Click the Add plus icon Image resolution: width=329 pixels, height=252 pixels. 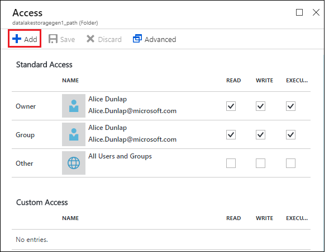pyautogui.click(x=17, y=39)
